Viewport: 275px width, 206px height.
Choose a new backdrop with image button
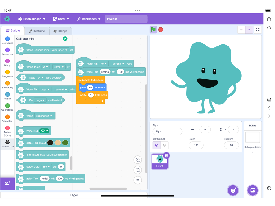[x=252, y=190]
